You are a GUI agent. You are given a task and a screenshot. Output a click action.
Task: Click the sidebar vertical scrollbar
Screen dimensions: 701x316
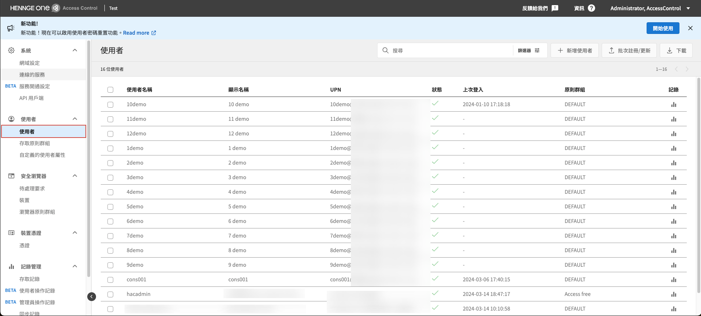tap(88, 159)
